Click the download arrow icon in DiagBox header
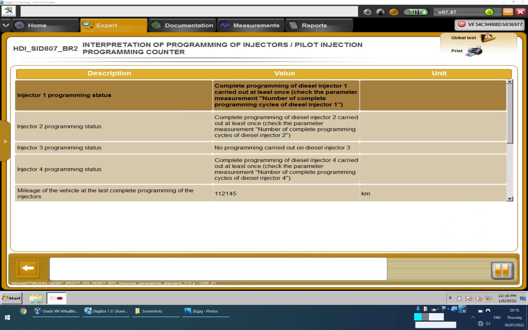Screen dimensions: 528x330 (367, 12)
